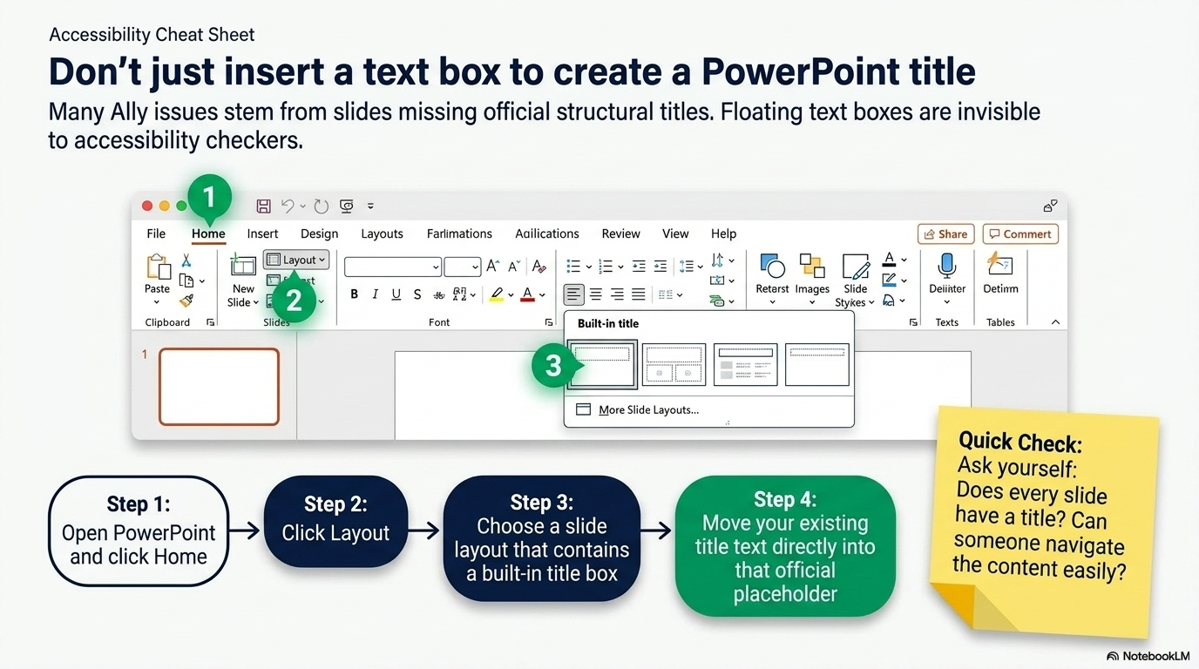Click the Columns icon in the paragraph group
1199x669 pixels.
pyautogui.click(x=665, y=294)
